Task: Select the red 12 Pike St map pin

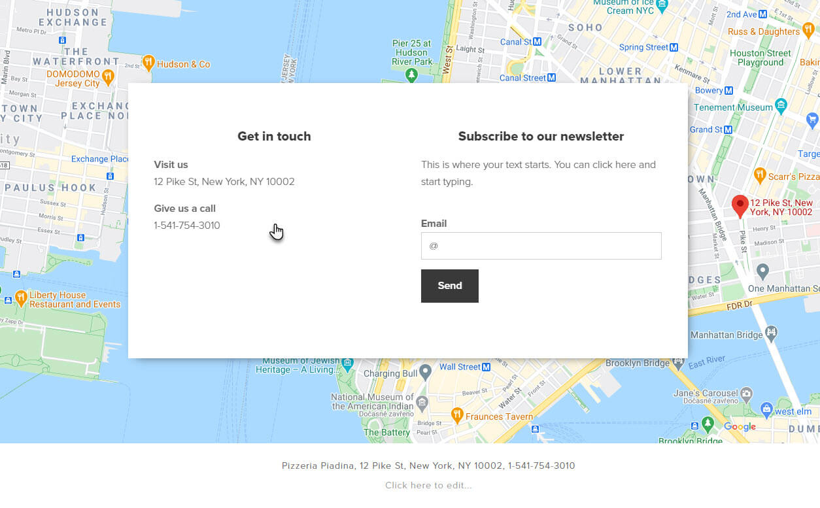Action: pos(740,206)
